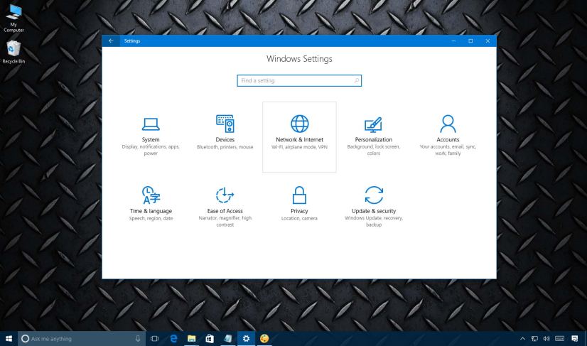587x346 pixels.
Task: Click the Update & security label
Action: click(374, 211)
